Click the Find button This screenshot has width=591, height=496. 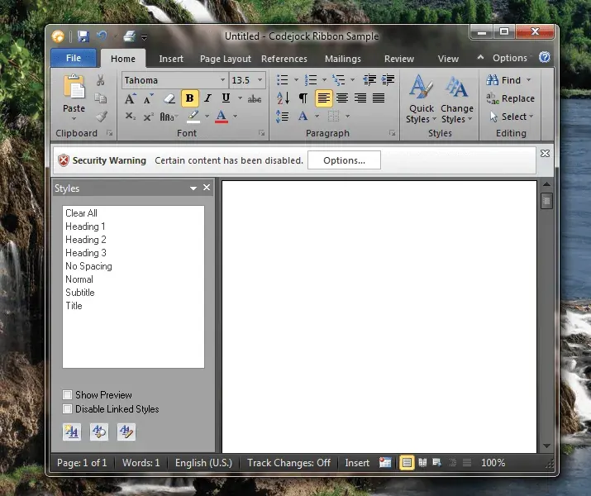508,80
